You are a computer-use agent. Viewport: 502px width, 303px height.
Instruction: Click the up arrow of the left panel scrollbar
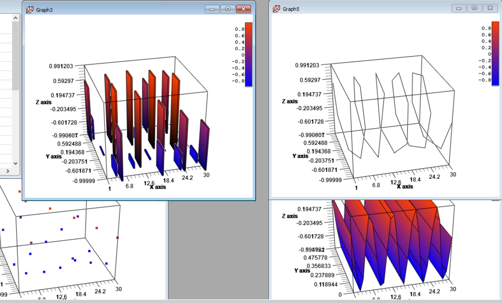tap(15, 18)
